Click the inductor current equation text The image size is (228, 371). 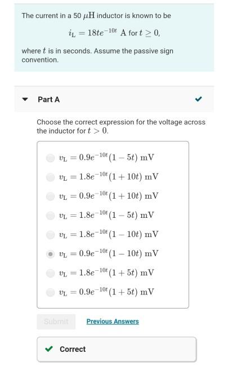(x=114, y=33)
